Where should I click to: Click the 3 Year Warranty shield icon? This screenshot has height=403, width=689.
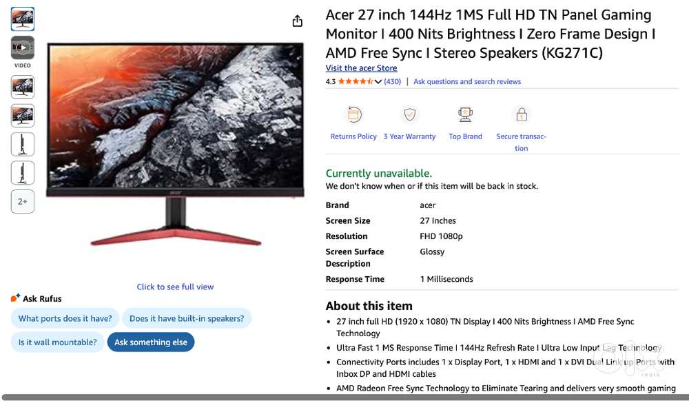click(x=409, y=115)
